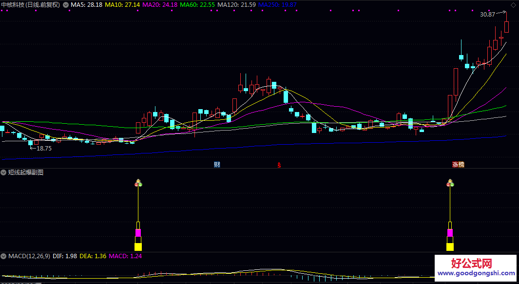Click the MACD(12,26,9) indicator name

29,256
